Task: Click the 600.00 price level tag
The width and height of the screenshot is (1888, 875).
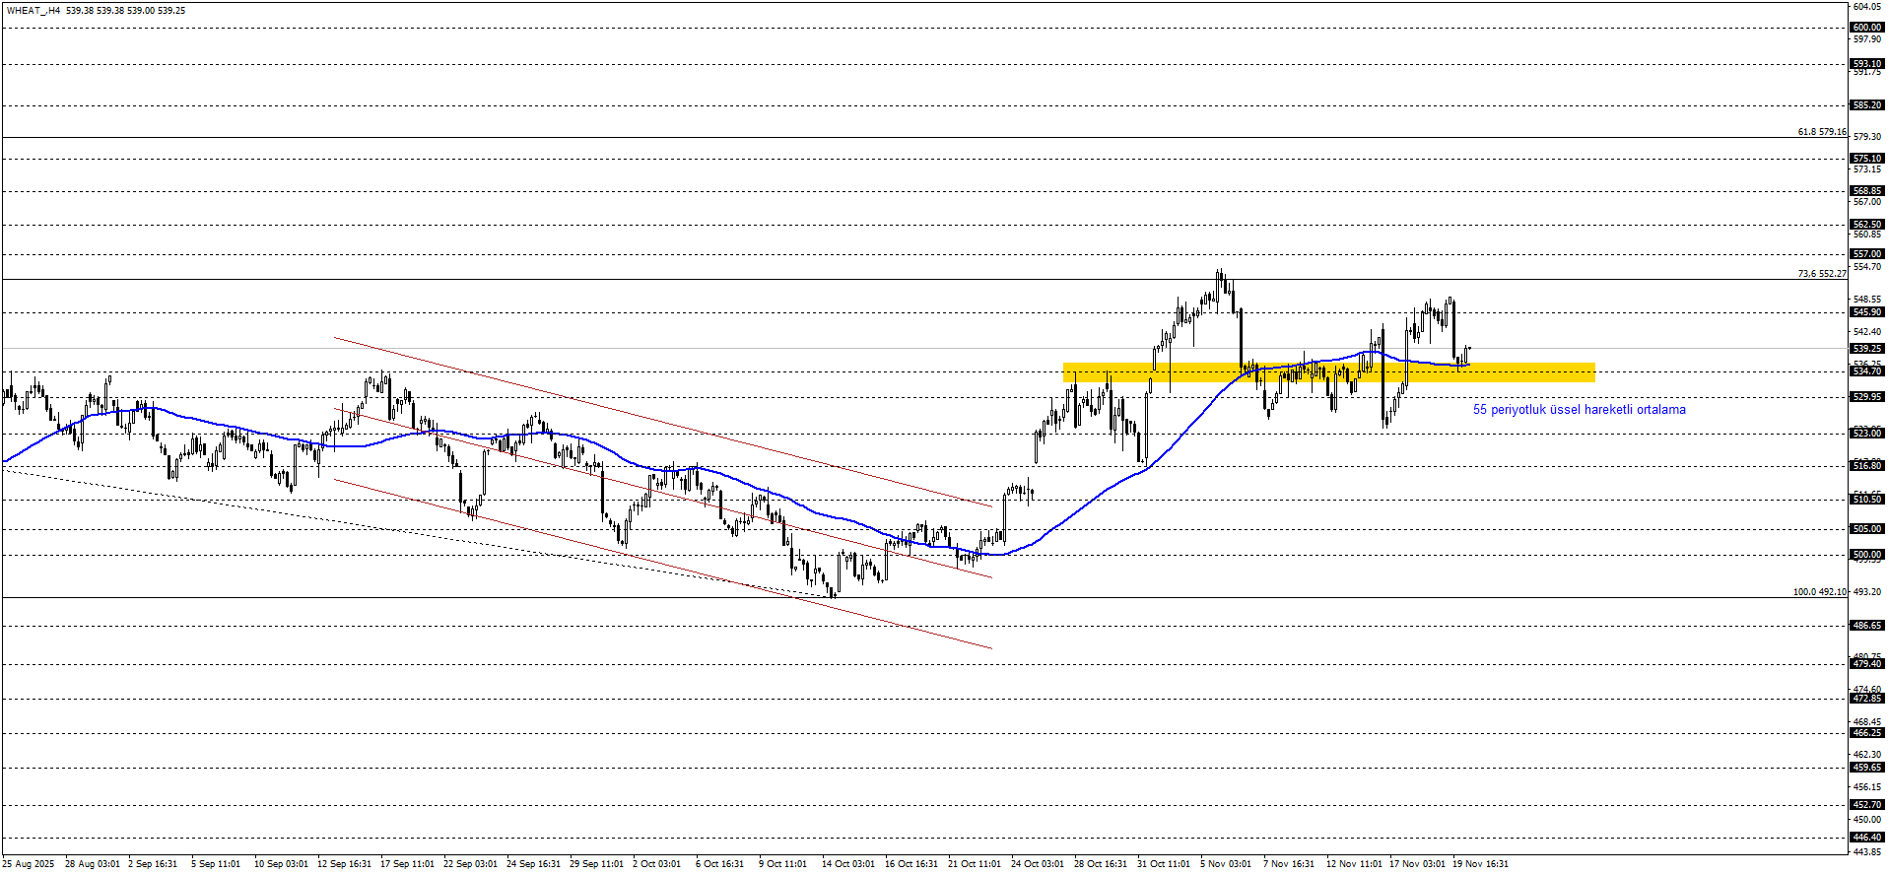Action: [x=1867, y=28]
